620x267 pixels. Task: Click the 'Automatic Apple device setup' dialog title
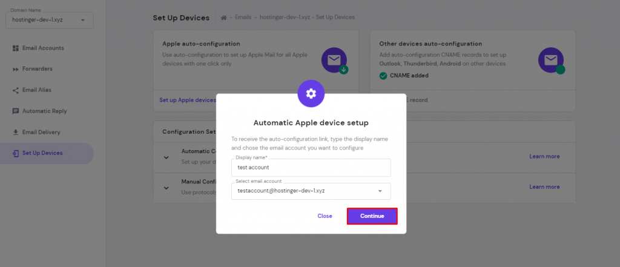311,123
